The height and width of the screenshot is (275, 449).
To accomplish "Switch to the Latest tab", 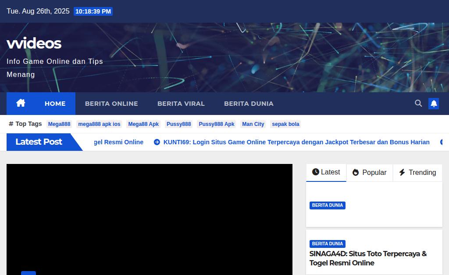I will pos(326,173).
